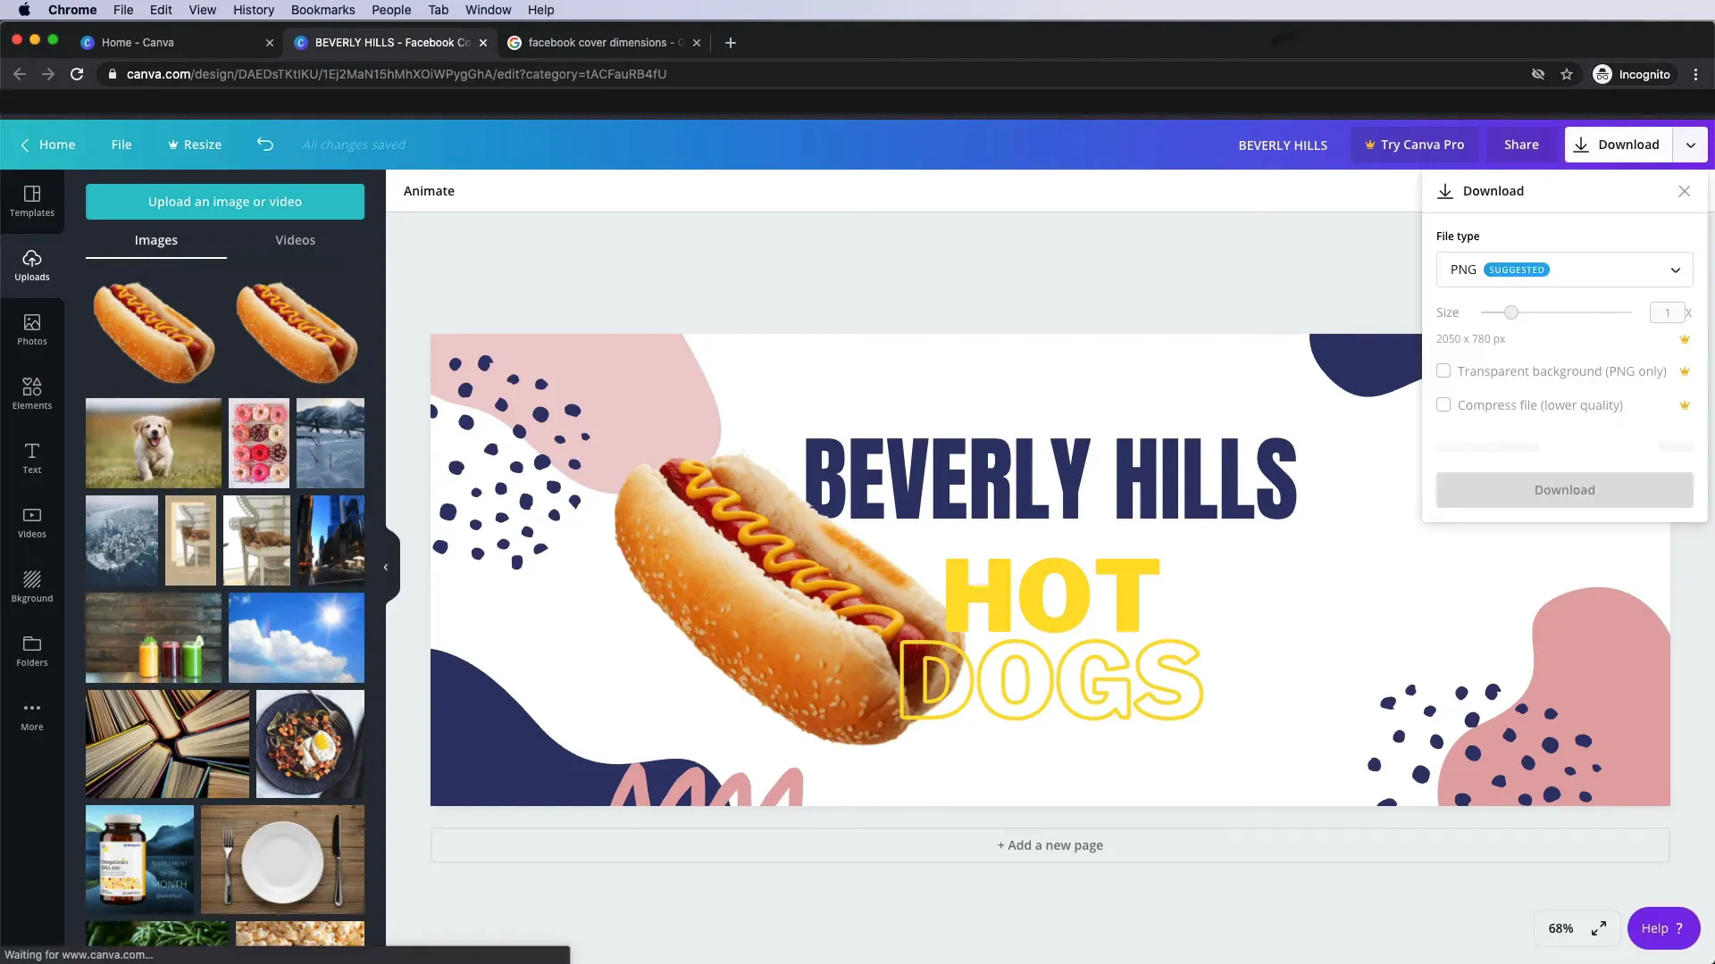Switch to Home - Canva browser tab
This screenshot has height=964, width=1715.
pos(177,43)
